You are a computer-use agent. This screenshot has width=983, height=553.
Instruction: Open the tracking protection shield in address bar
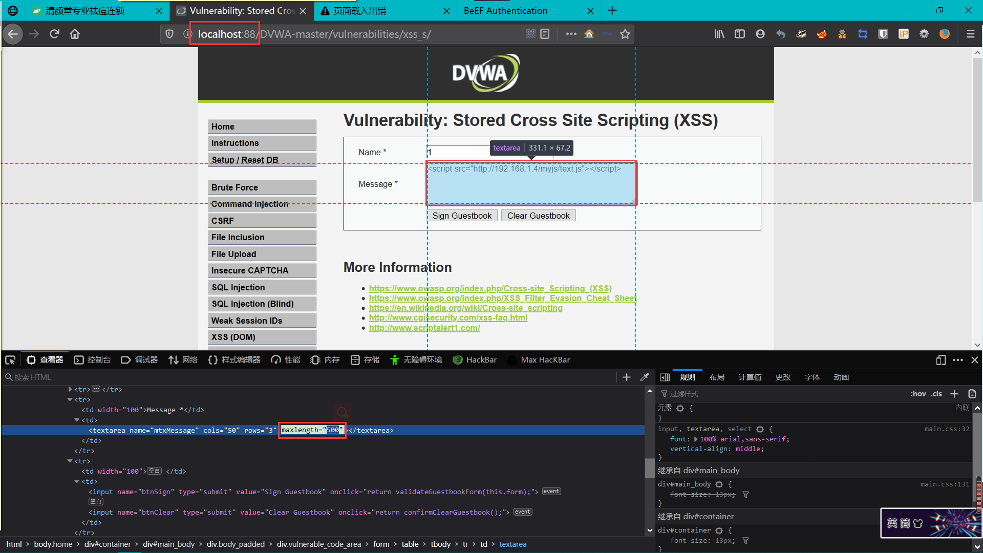pos(169,34)
